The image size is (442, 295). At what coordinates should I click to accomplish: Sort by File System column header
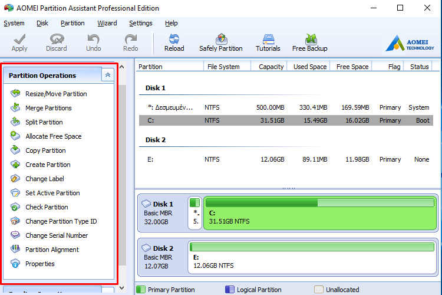(227, 67)
